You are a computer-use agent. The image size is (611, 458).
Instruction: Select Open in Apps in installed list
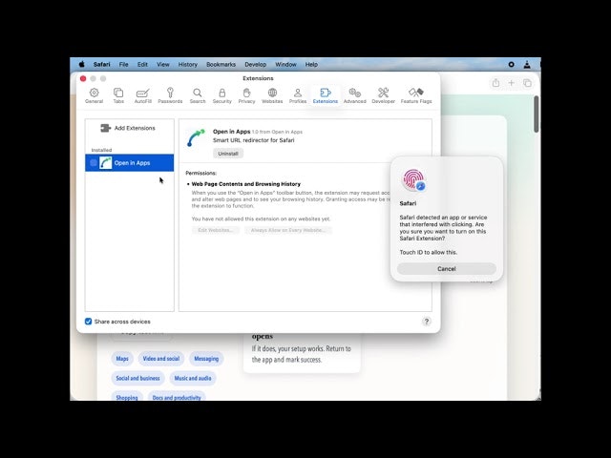click(130, 163)
